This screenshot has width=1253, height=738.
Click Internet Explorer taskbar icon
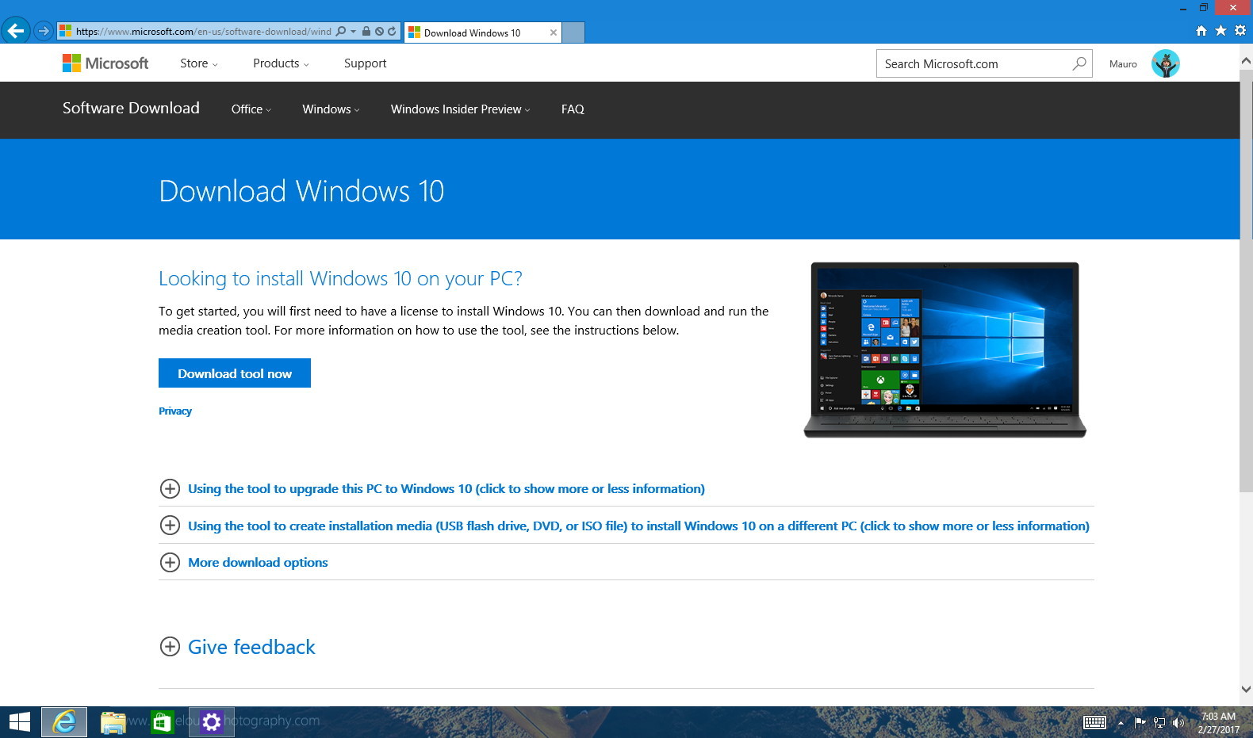(x=64, y=722)
